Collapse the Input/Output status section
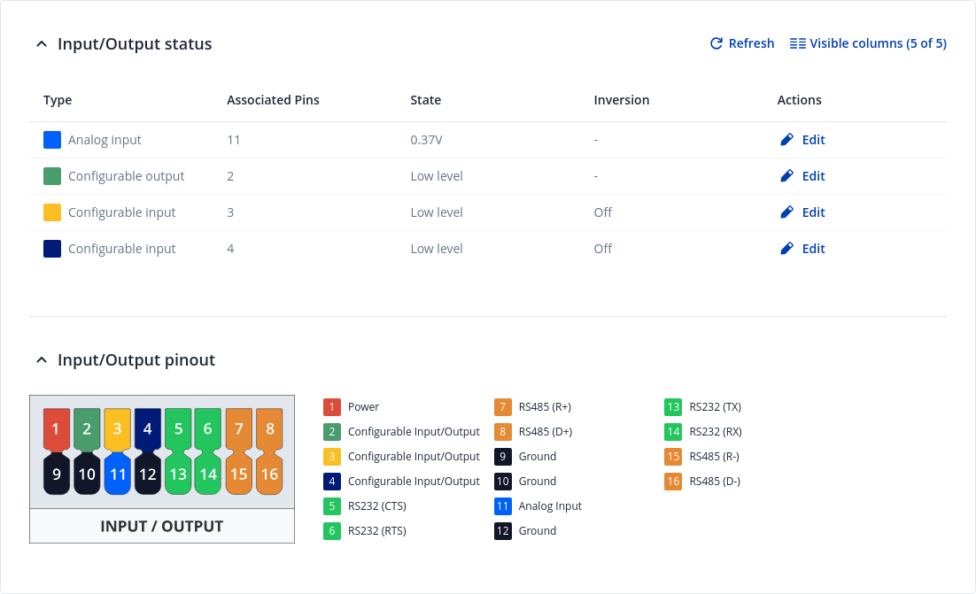Image resolution: width=976 pixels, height=594 pixels. click(41, 44)
